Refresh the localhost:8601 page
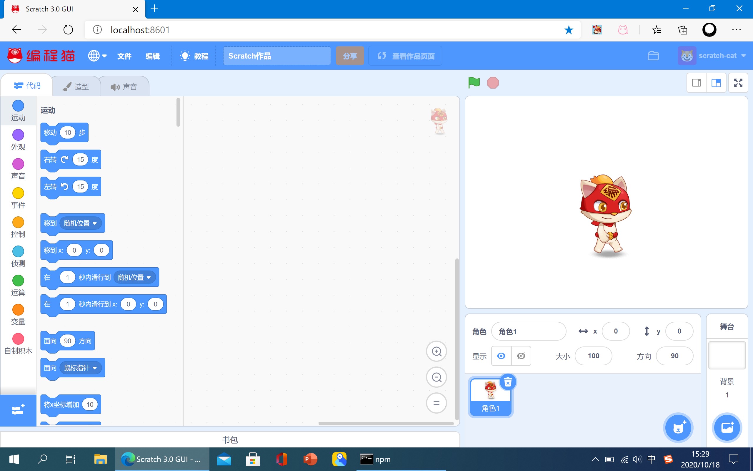The height and width of the screenshot is (471, 753). pyautogui.click(x=68, y=30)
